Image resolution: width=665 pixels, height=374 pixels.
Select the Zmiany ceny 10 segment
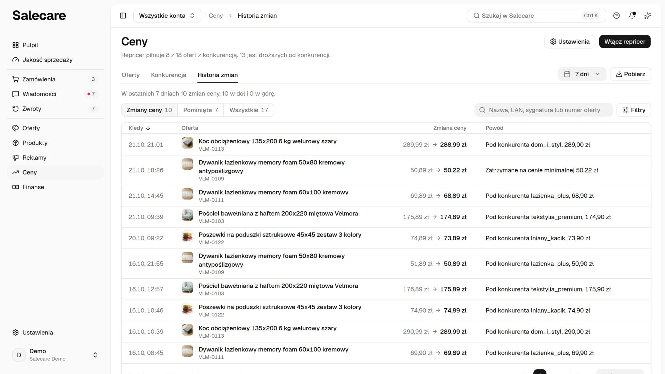[149, 110]
